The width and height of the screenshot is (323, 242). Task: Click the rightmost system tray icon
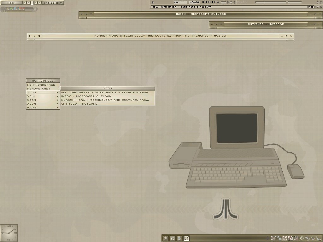[319, 238]
